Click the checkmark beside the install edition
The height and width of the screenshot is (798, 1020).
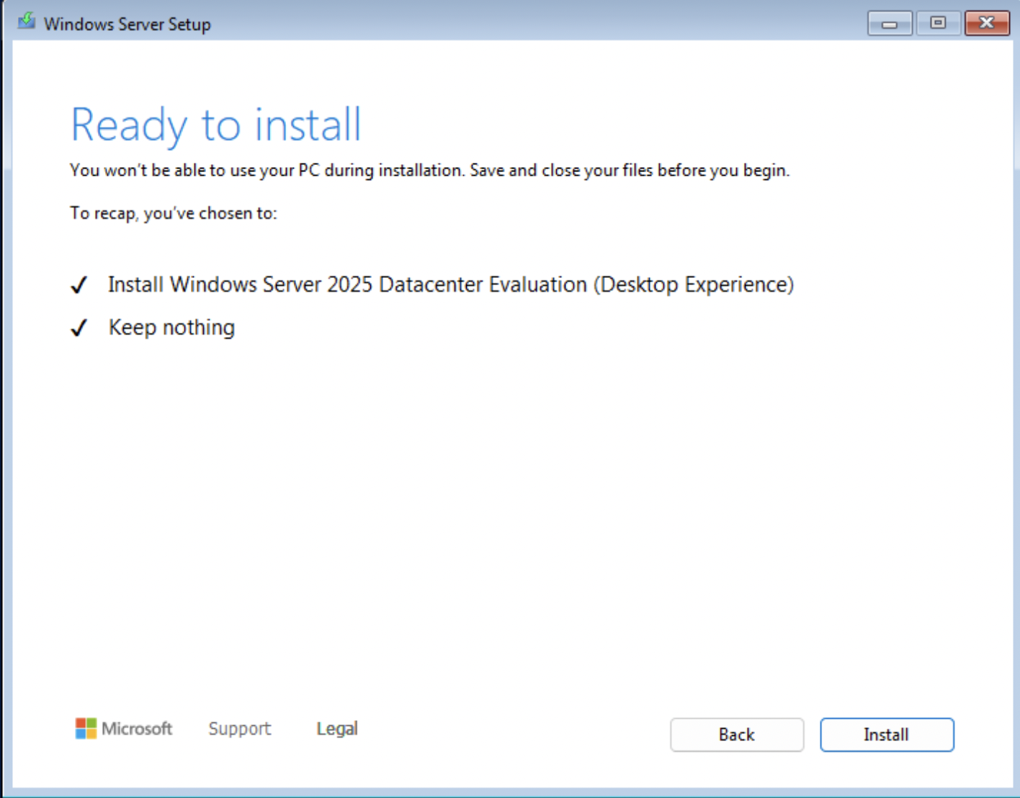click(x=79, y=284)
